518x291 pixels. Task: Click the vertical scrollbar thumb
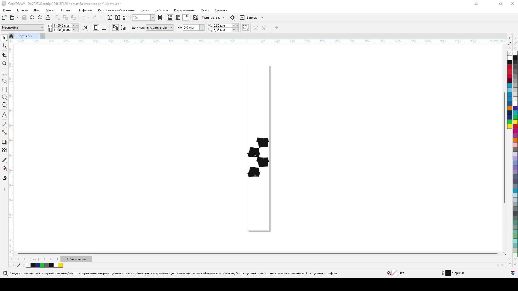tap(504, 147)
